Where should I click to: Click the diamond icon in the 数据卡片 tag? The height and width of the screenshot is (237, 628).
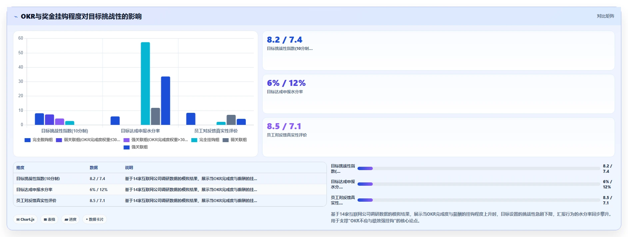coord(87,219)
